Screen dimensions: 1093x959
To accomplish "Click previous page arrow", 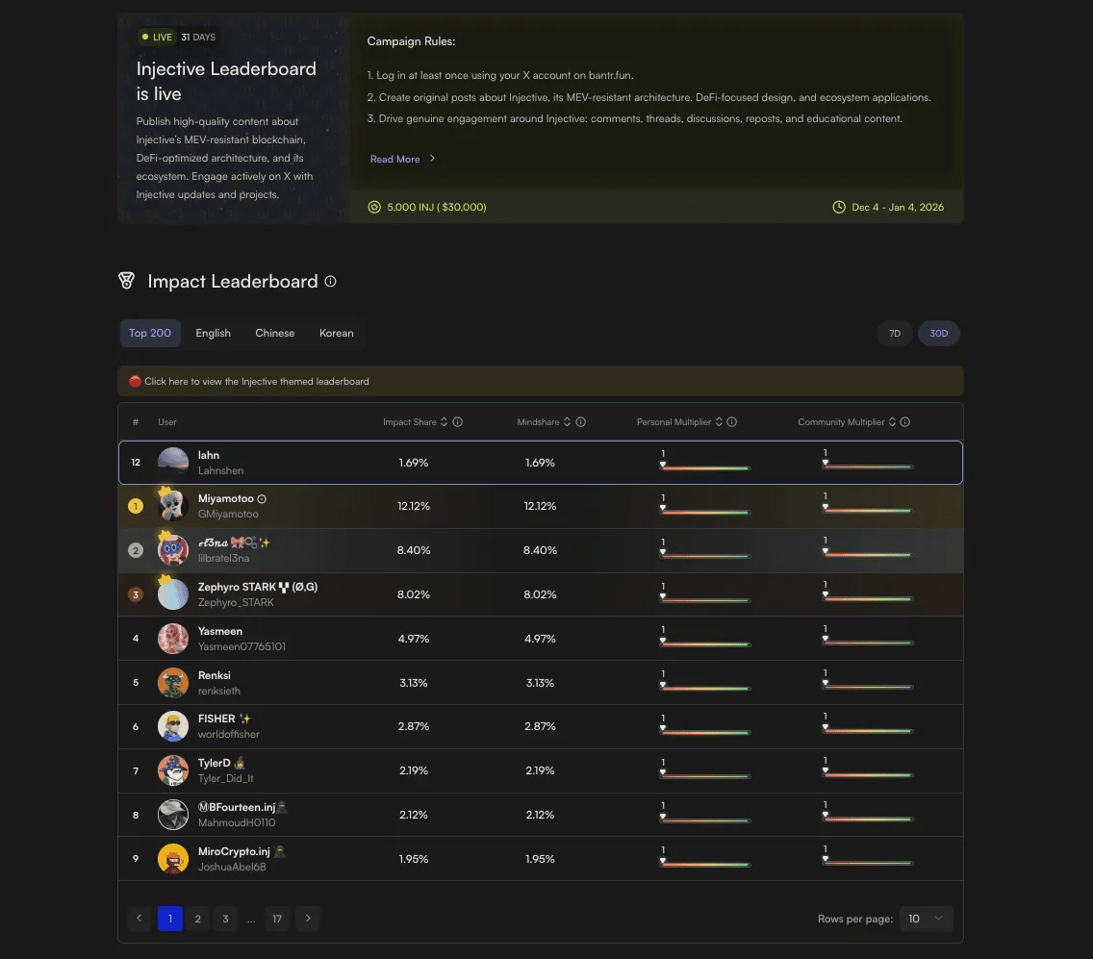I will pos(140,919).
